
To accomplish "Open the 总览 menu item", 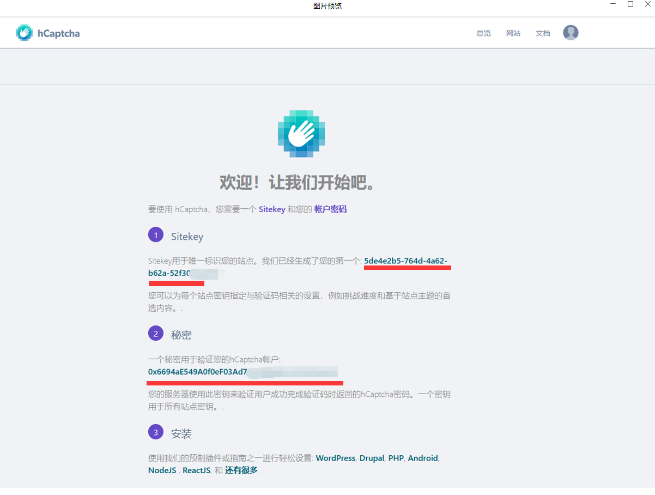I will point(483,33).
